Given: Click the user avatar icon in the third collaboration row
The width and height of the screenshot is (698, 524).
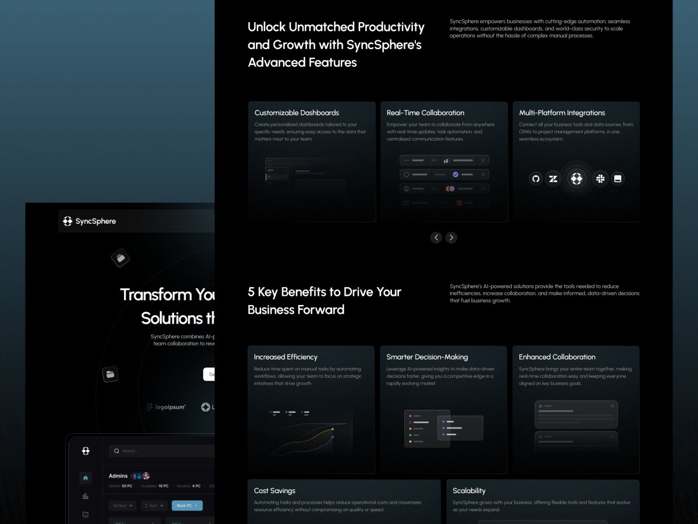Looking at the screenshot, I should click(407, 189).
